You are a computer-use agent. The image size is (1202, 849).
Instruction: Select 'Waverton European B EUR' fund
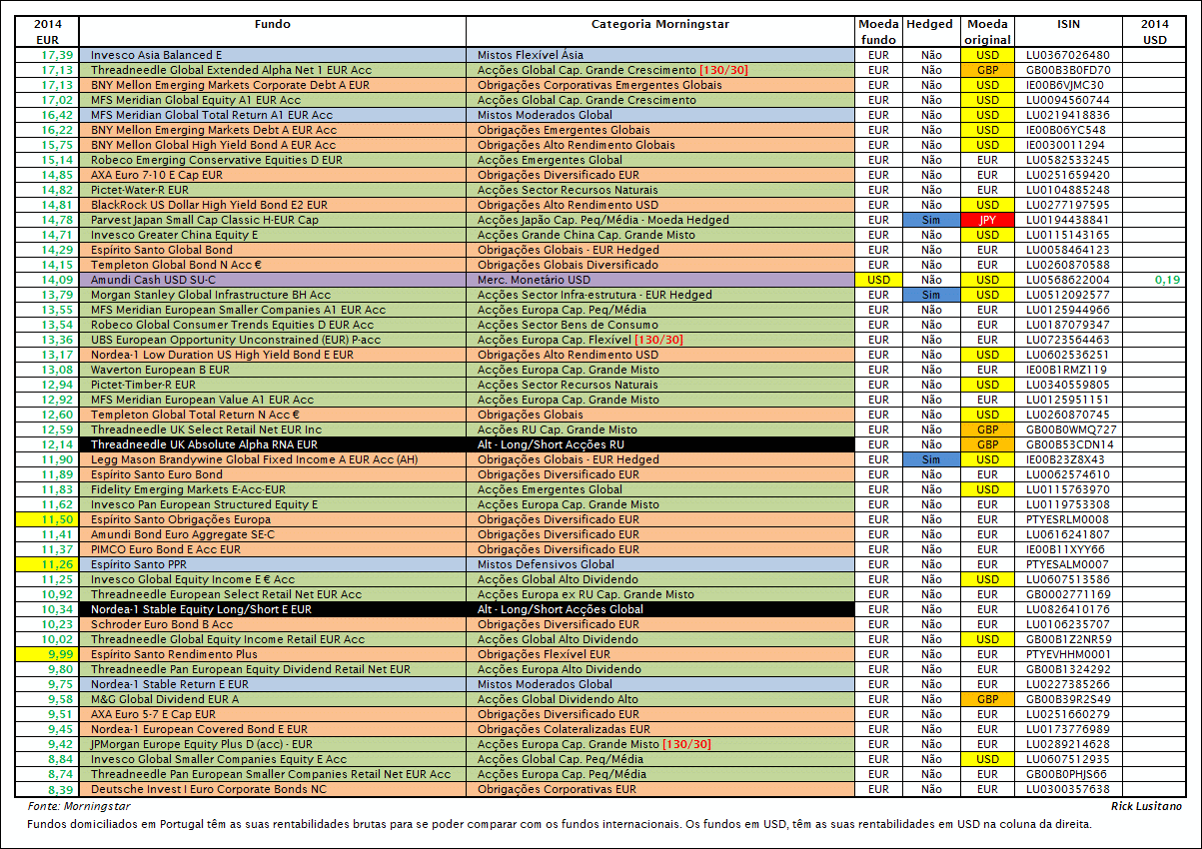[273, 370]
